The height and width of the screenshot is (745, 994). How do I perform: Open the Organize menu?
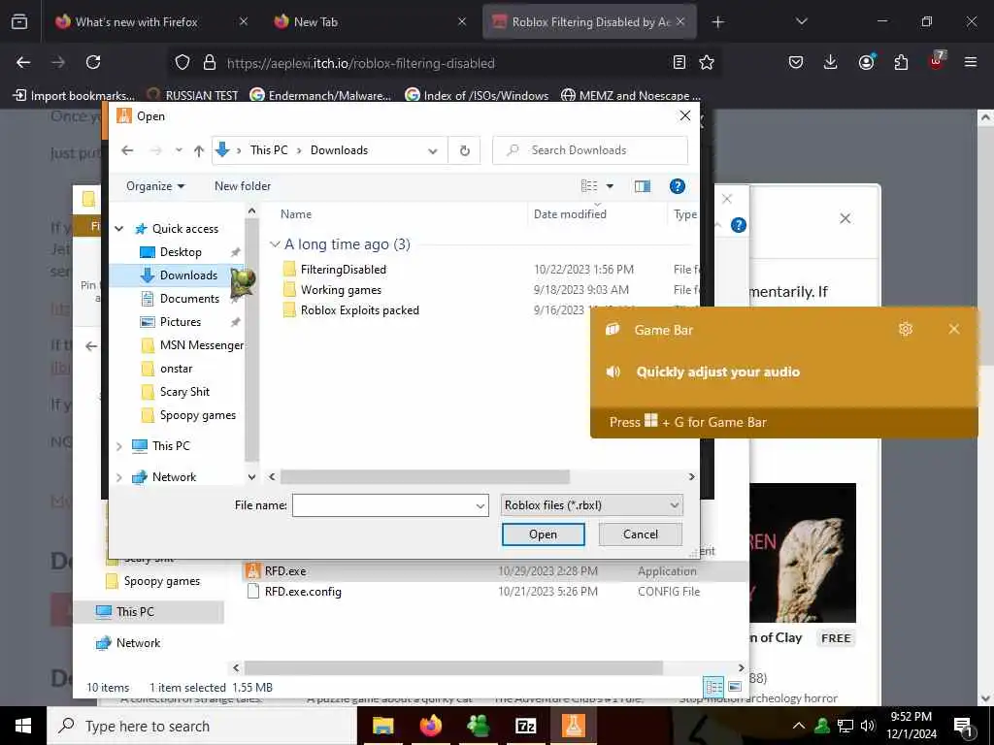(x=155, y=186)
